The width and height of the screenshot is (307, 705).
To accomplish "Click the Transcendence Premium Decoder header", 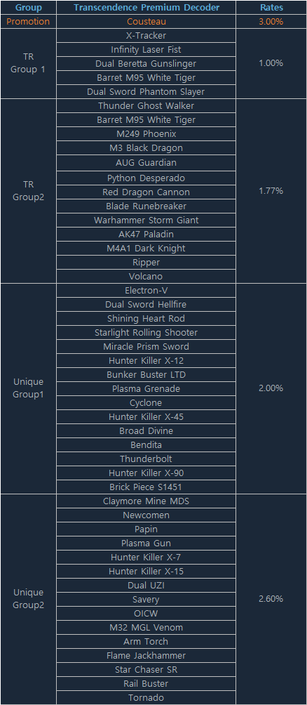I will [x=146, y=8].
